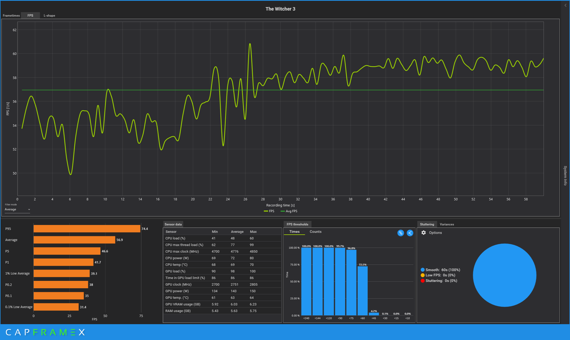
Task: Click the Low FPS yellow legend swatch
Action: (x=423, y=275)
